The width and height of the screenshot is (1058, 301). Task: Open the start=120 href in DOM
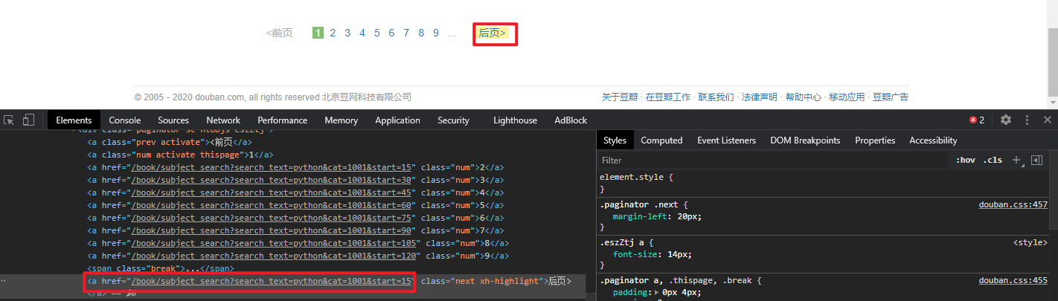tap(275, 256)
